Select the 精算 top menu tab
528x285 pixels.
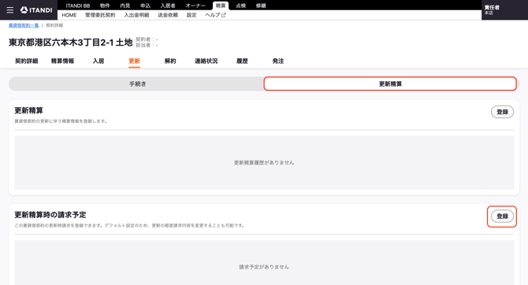click(x=221, y=6)
